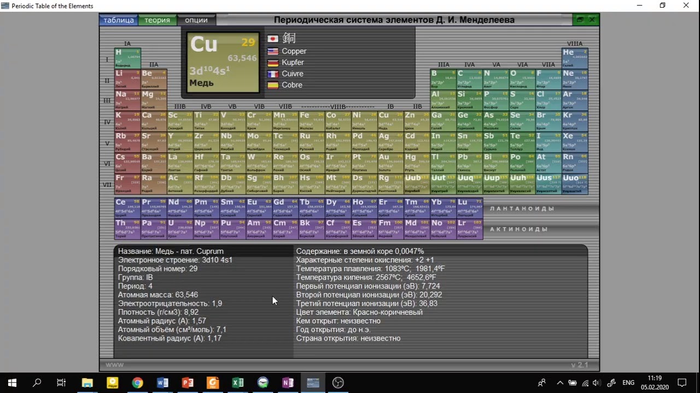Open Excel from the taskbar

point(238,383)
